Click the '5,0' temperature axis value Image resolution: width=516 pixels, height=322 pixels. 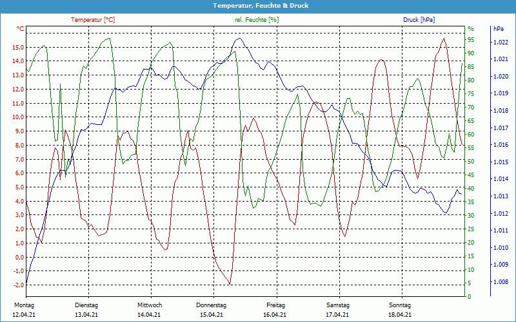[19, 187]
